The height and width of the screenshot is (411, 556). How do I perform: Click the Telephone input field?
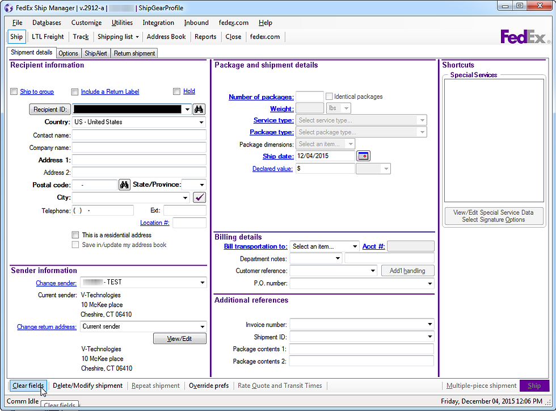pyautogui.click(x=103, y=211)
